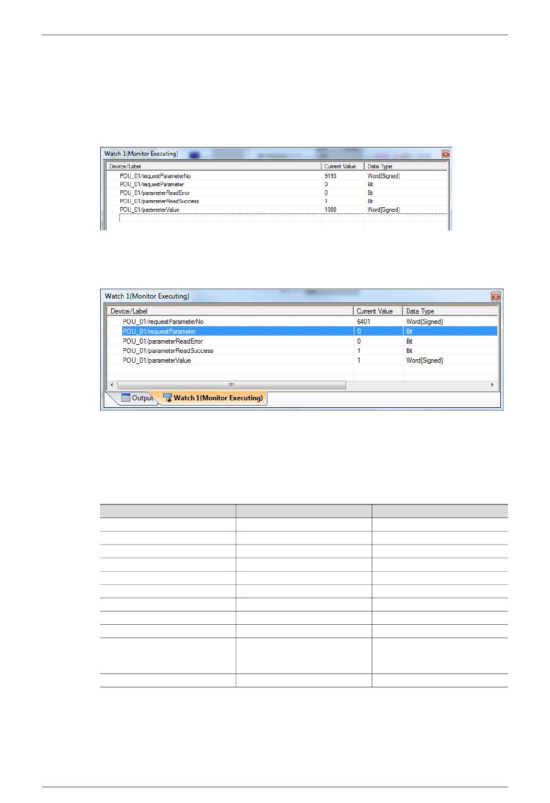Viewport: 550px width, 803px height.
Task: Click the Word[Signed] type beside 1000
Action: (x=383, y=210)
